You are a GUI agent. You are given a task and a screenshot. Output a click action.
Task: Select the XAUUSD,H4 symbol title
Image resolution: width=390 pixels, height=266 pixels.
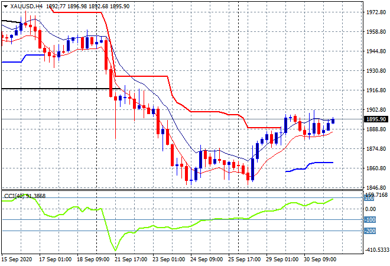[27, 7]
